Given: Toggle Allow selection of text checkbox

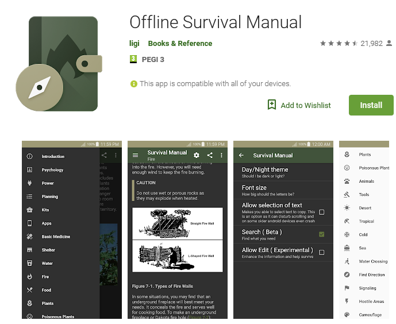Looking at the screenshot, I should coord(321,212).
